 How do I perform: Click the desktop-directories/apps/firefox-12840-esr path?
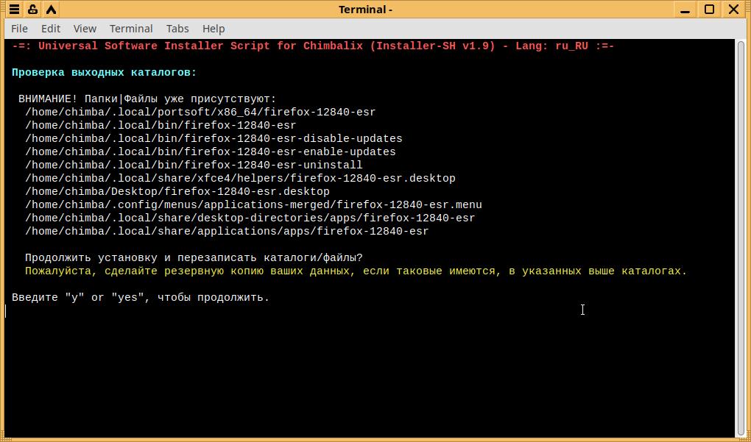point(250,218)
